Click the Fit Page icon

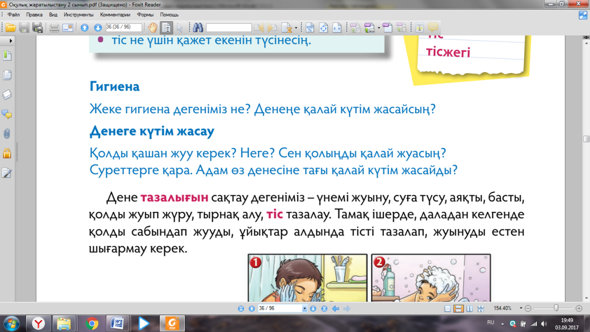tap(323, 28)
